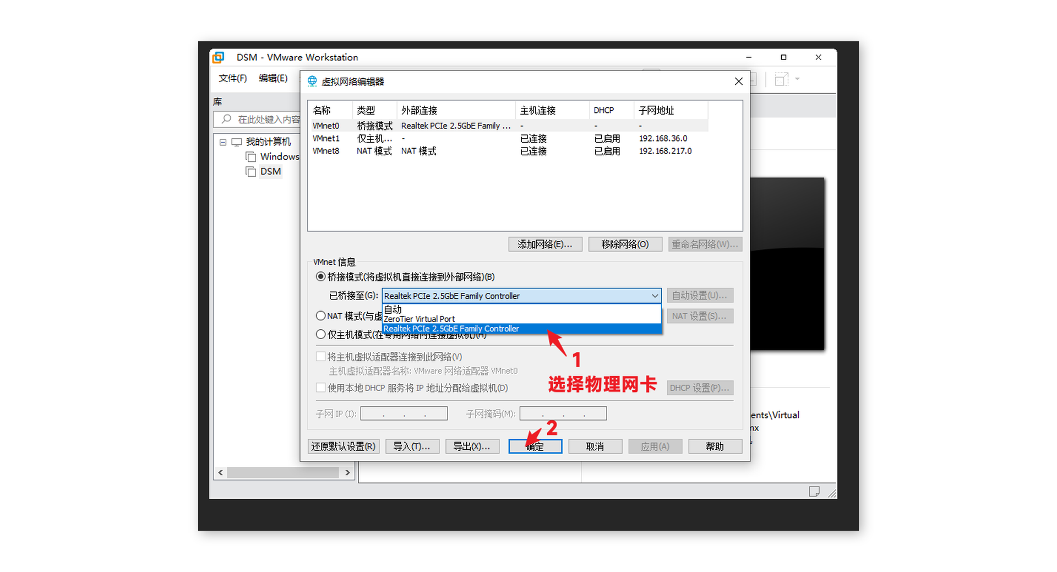Open the 文件(F) menu

pos(232,78)
